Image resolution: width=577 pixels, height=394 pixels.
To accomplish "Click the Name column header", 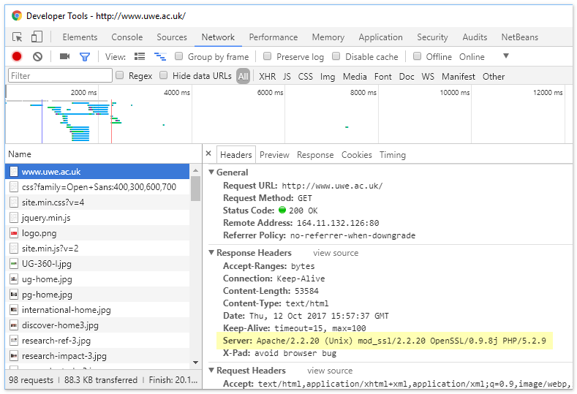I will click(104, 154).
